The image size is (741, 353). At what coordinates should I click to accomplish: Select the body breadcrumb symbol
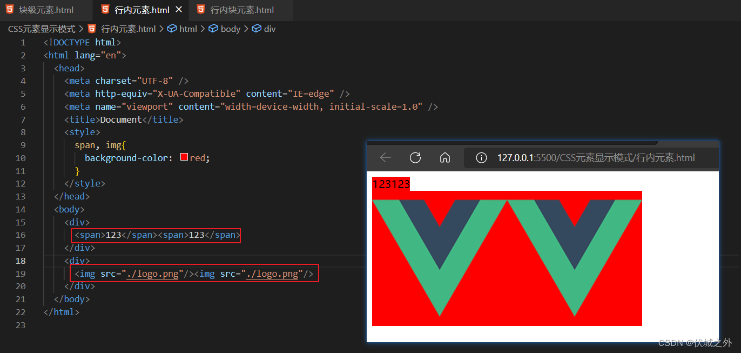pyautogui.click(x=230, y=29)
